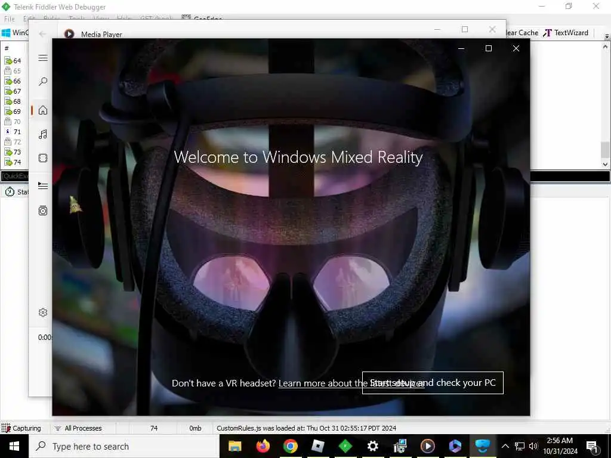Click Clear Cache in Fiddler toolbar
Image resolution: width=611 pixels, height=458 pixels.
coord(522,33)
